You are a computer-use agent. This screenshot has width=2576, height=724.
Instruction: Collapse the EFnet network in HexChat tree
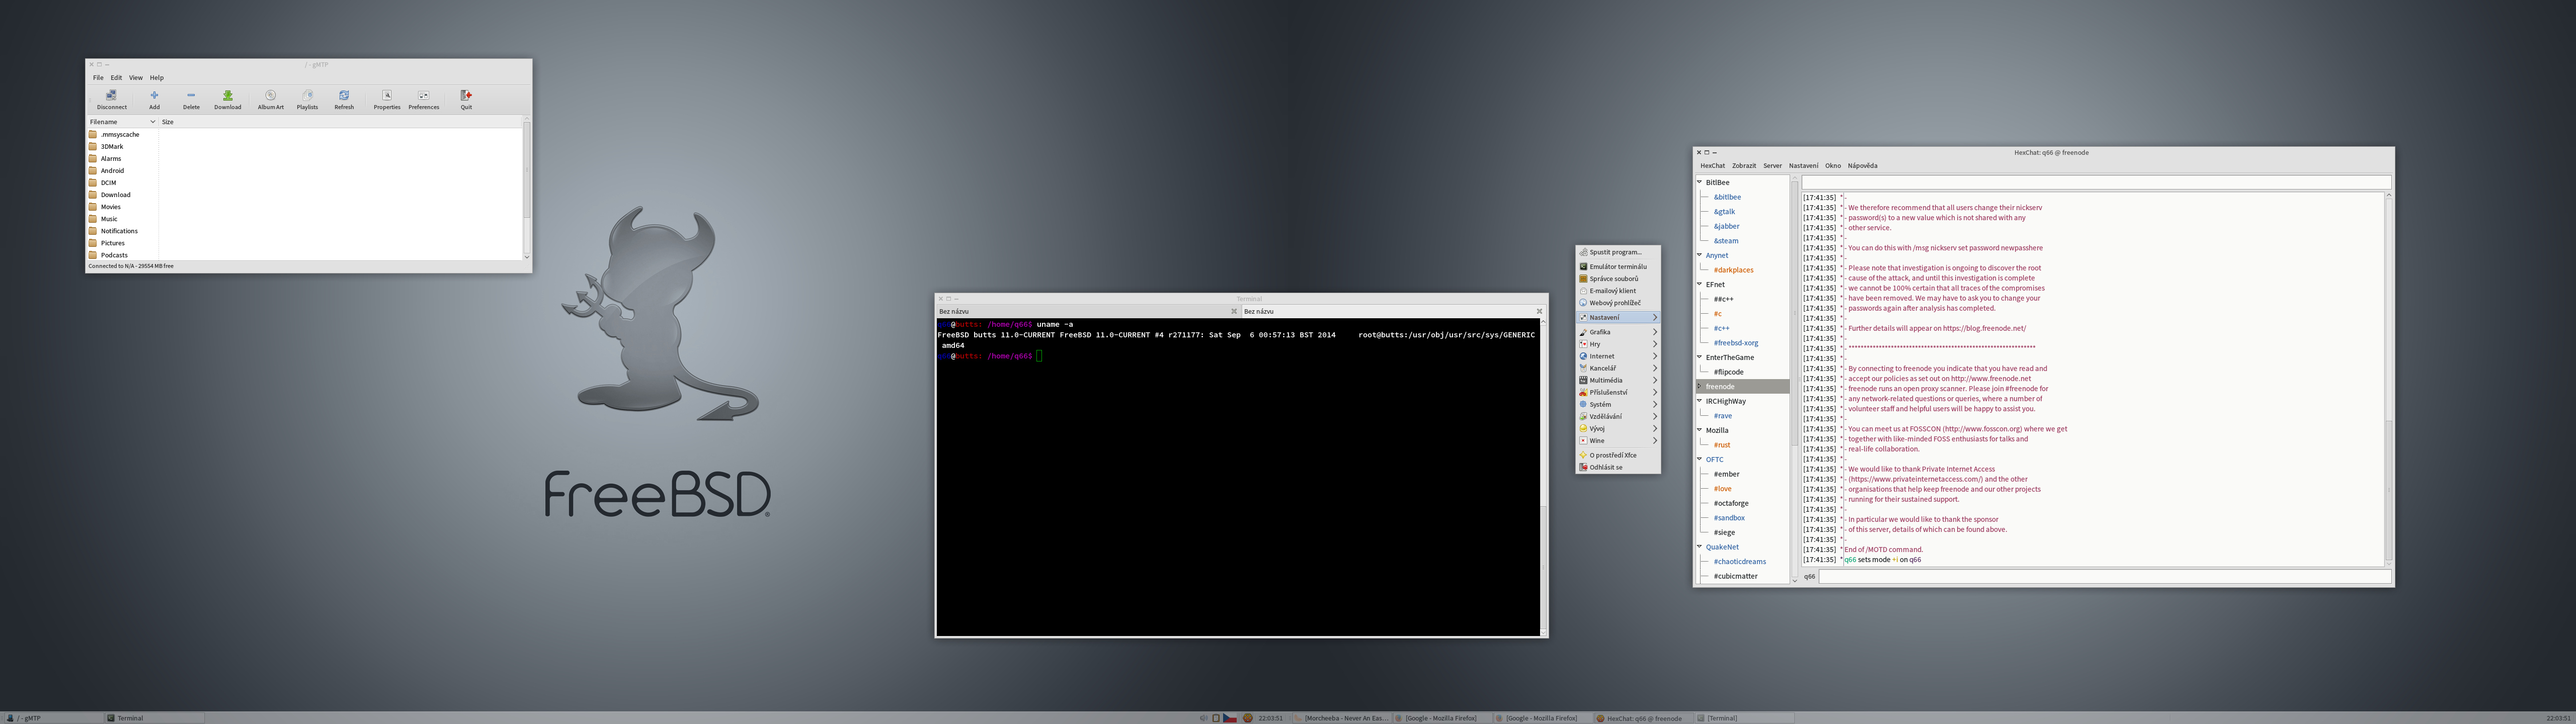[x=1699, y=284]
